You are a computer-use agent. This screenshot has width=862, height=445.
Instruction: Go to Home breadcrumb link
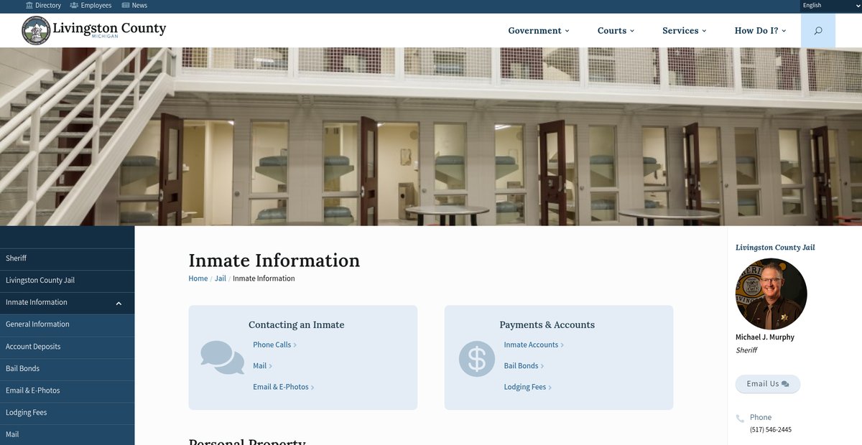[198, 278]
